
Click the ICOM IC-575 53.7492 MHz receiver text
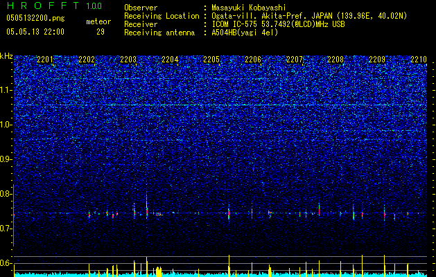278,24
